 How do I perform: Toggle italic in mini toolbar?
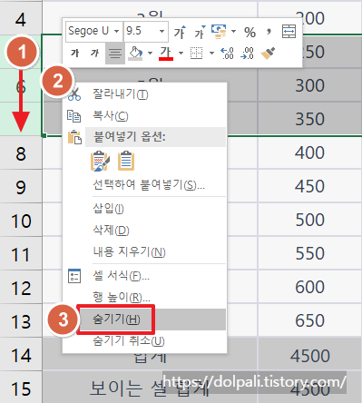95,54
